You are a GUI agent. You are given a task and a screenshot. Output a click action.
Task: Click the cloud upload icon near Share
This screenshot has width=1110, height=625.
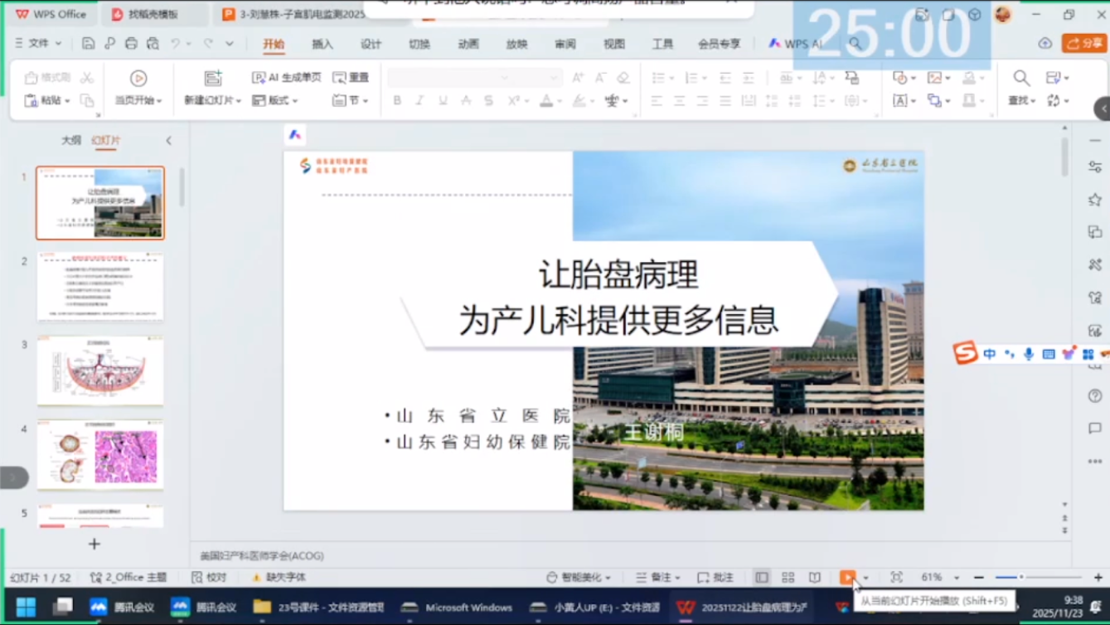point(1045,44)
